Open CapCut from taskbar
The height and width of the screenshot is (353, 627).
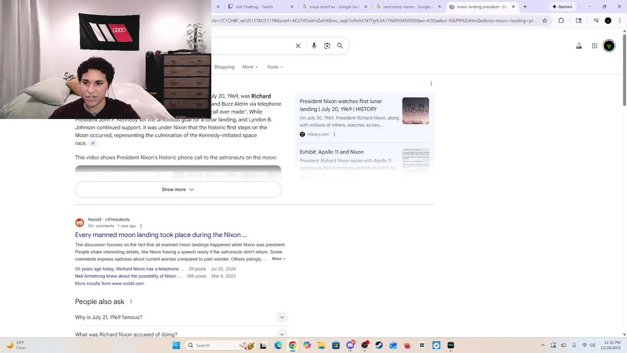[422, 345]
